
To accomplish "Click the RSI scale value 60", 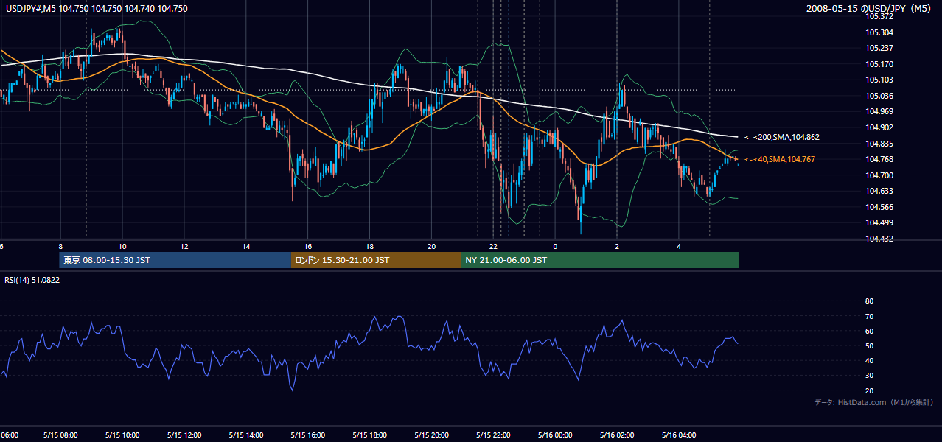I will [869, 331].
